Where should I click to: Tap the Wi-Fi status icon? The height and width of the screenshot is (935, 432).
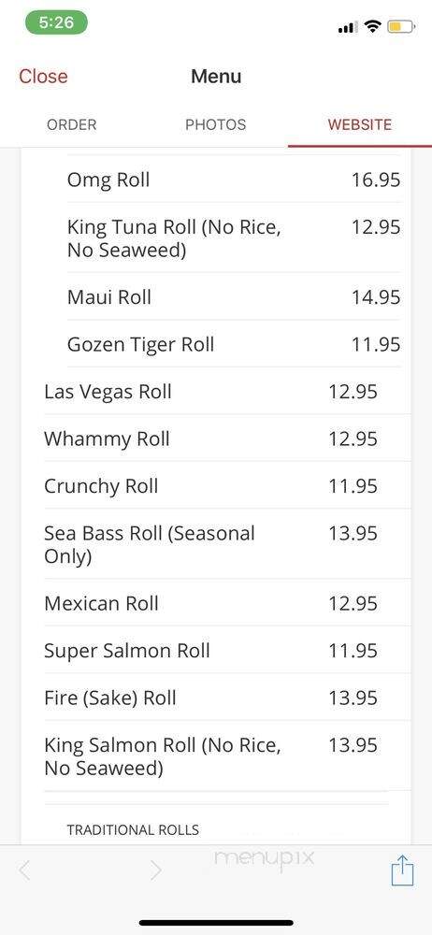coord(373,26)
